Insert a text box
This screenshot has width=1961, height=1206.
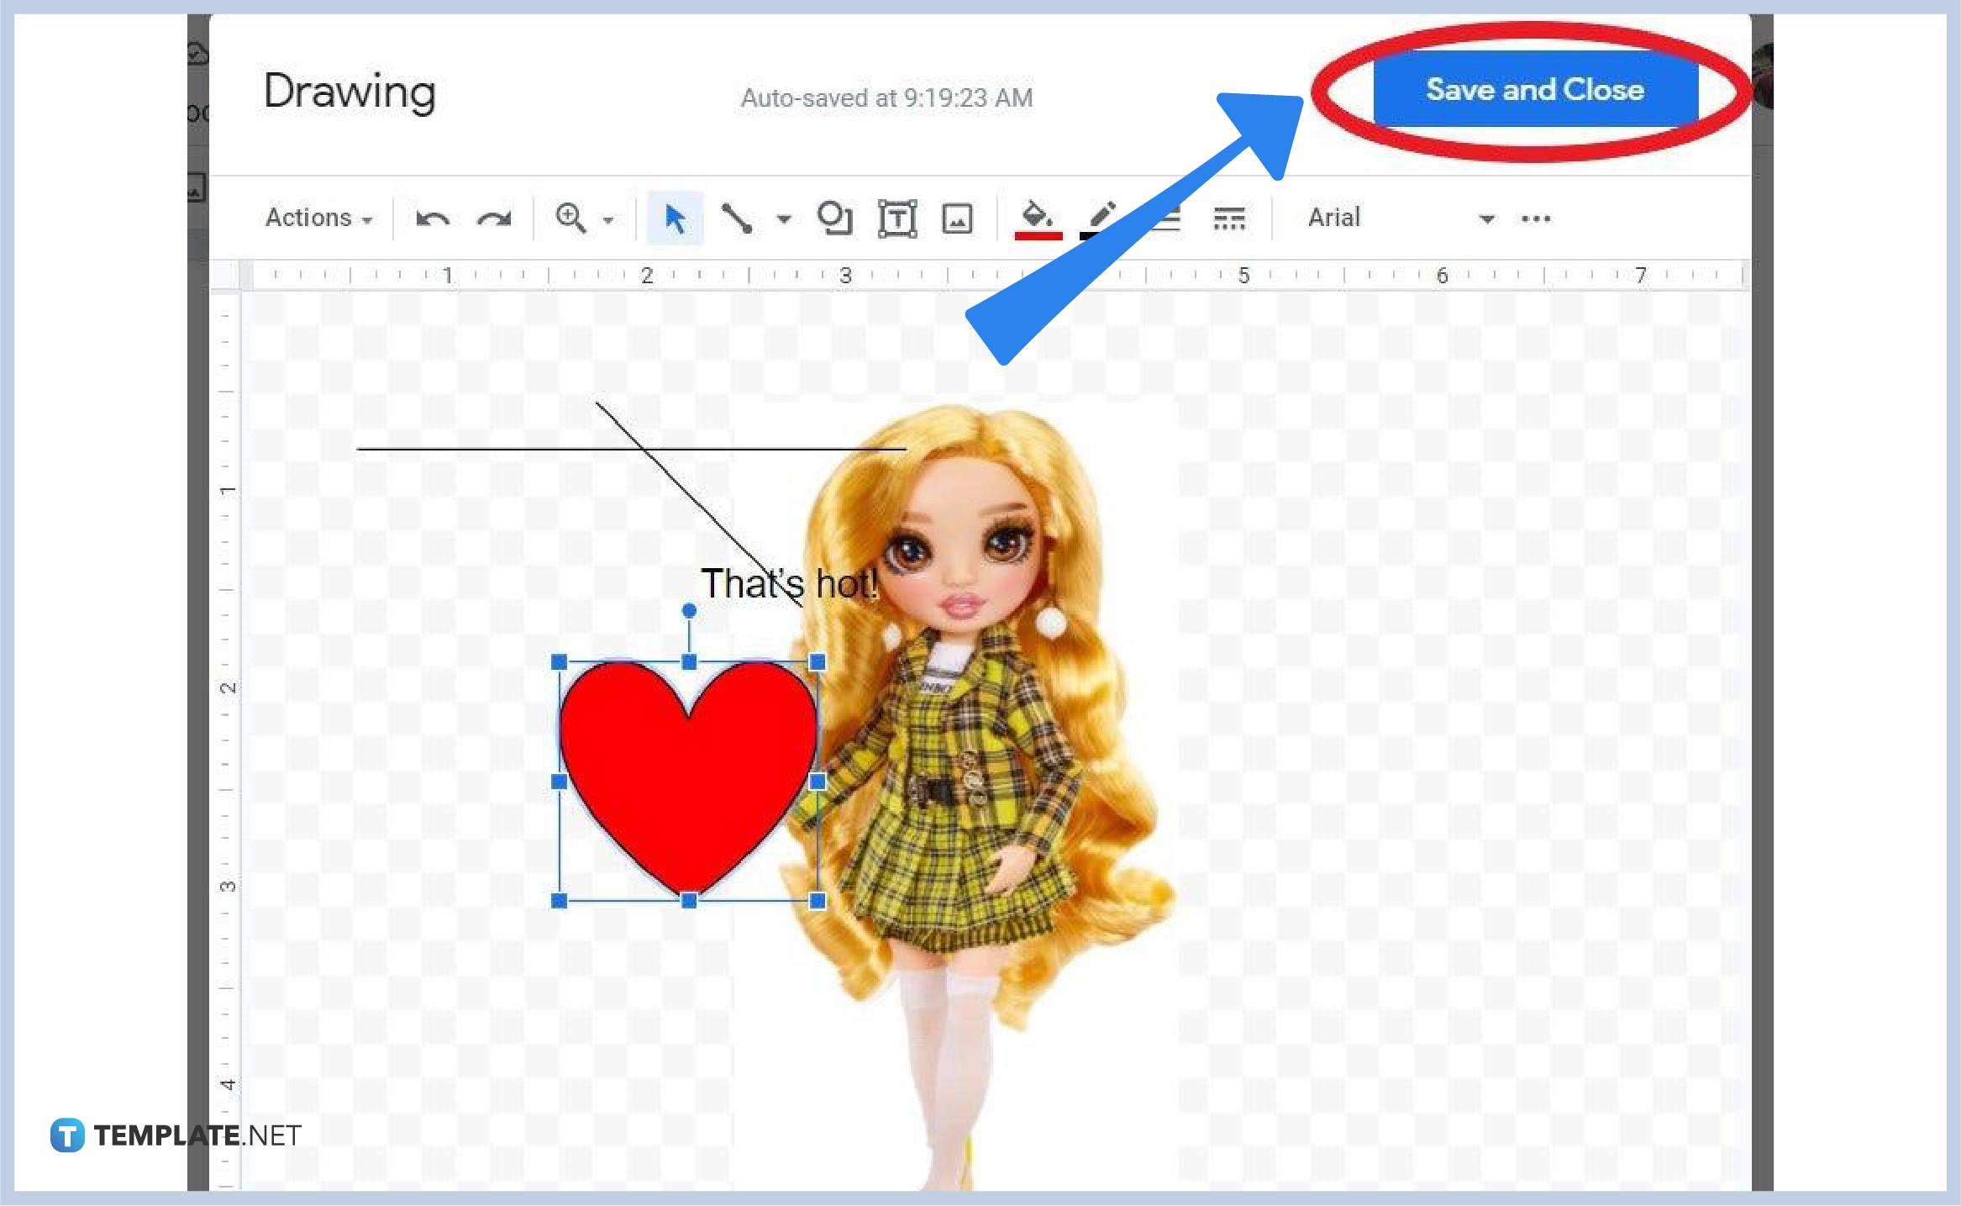[896, 218]
